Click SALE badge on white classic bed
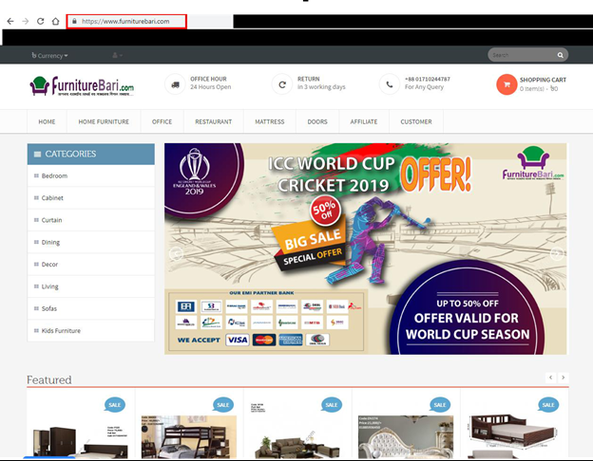This screenshot has height=461, width=593. (440, 405)
